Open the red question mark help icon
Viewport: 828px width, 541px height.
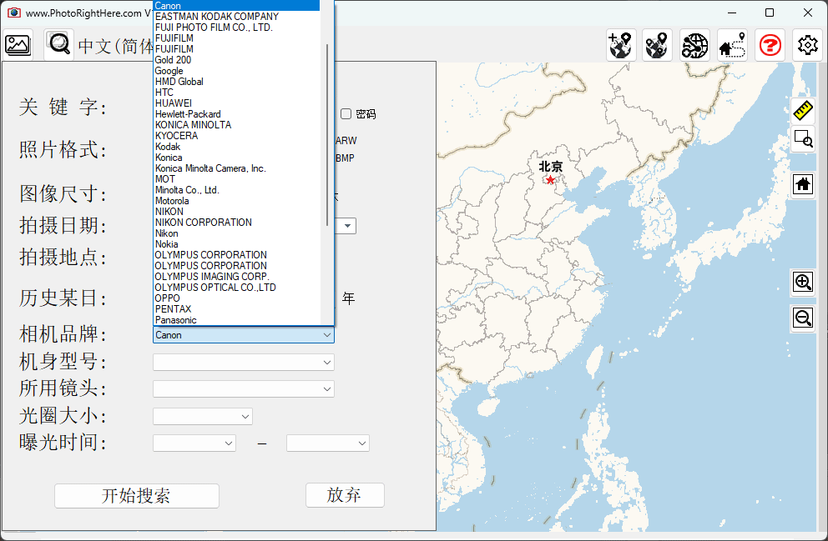tap(770, 45)
